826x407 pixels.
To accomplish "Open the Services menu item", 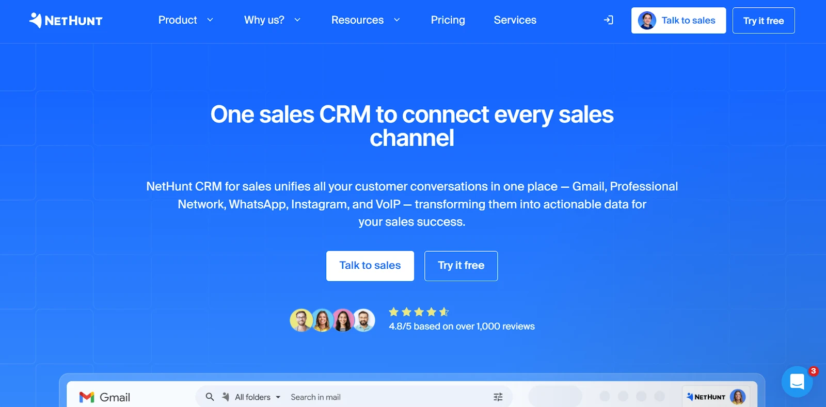I will (x=515, y=20).
